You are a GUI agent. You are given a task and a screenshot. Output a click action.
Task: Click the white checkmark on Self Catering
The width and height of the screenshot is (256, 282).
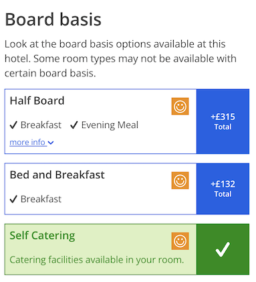pos(223,249)
